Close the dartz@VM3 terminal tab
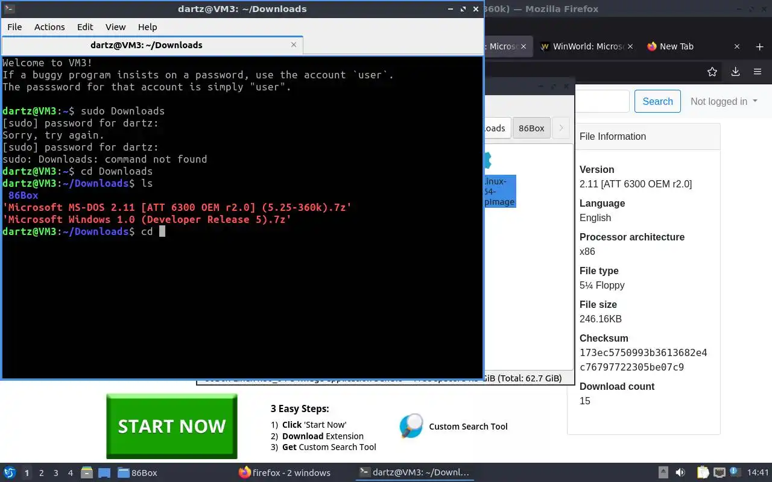This screenshot has width=772, height=482. pos(294,45)
